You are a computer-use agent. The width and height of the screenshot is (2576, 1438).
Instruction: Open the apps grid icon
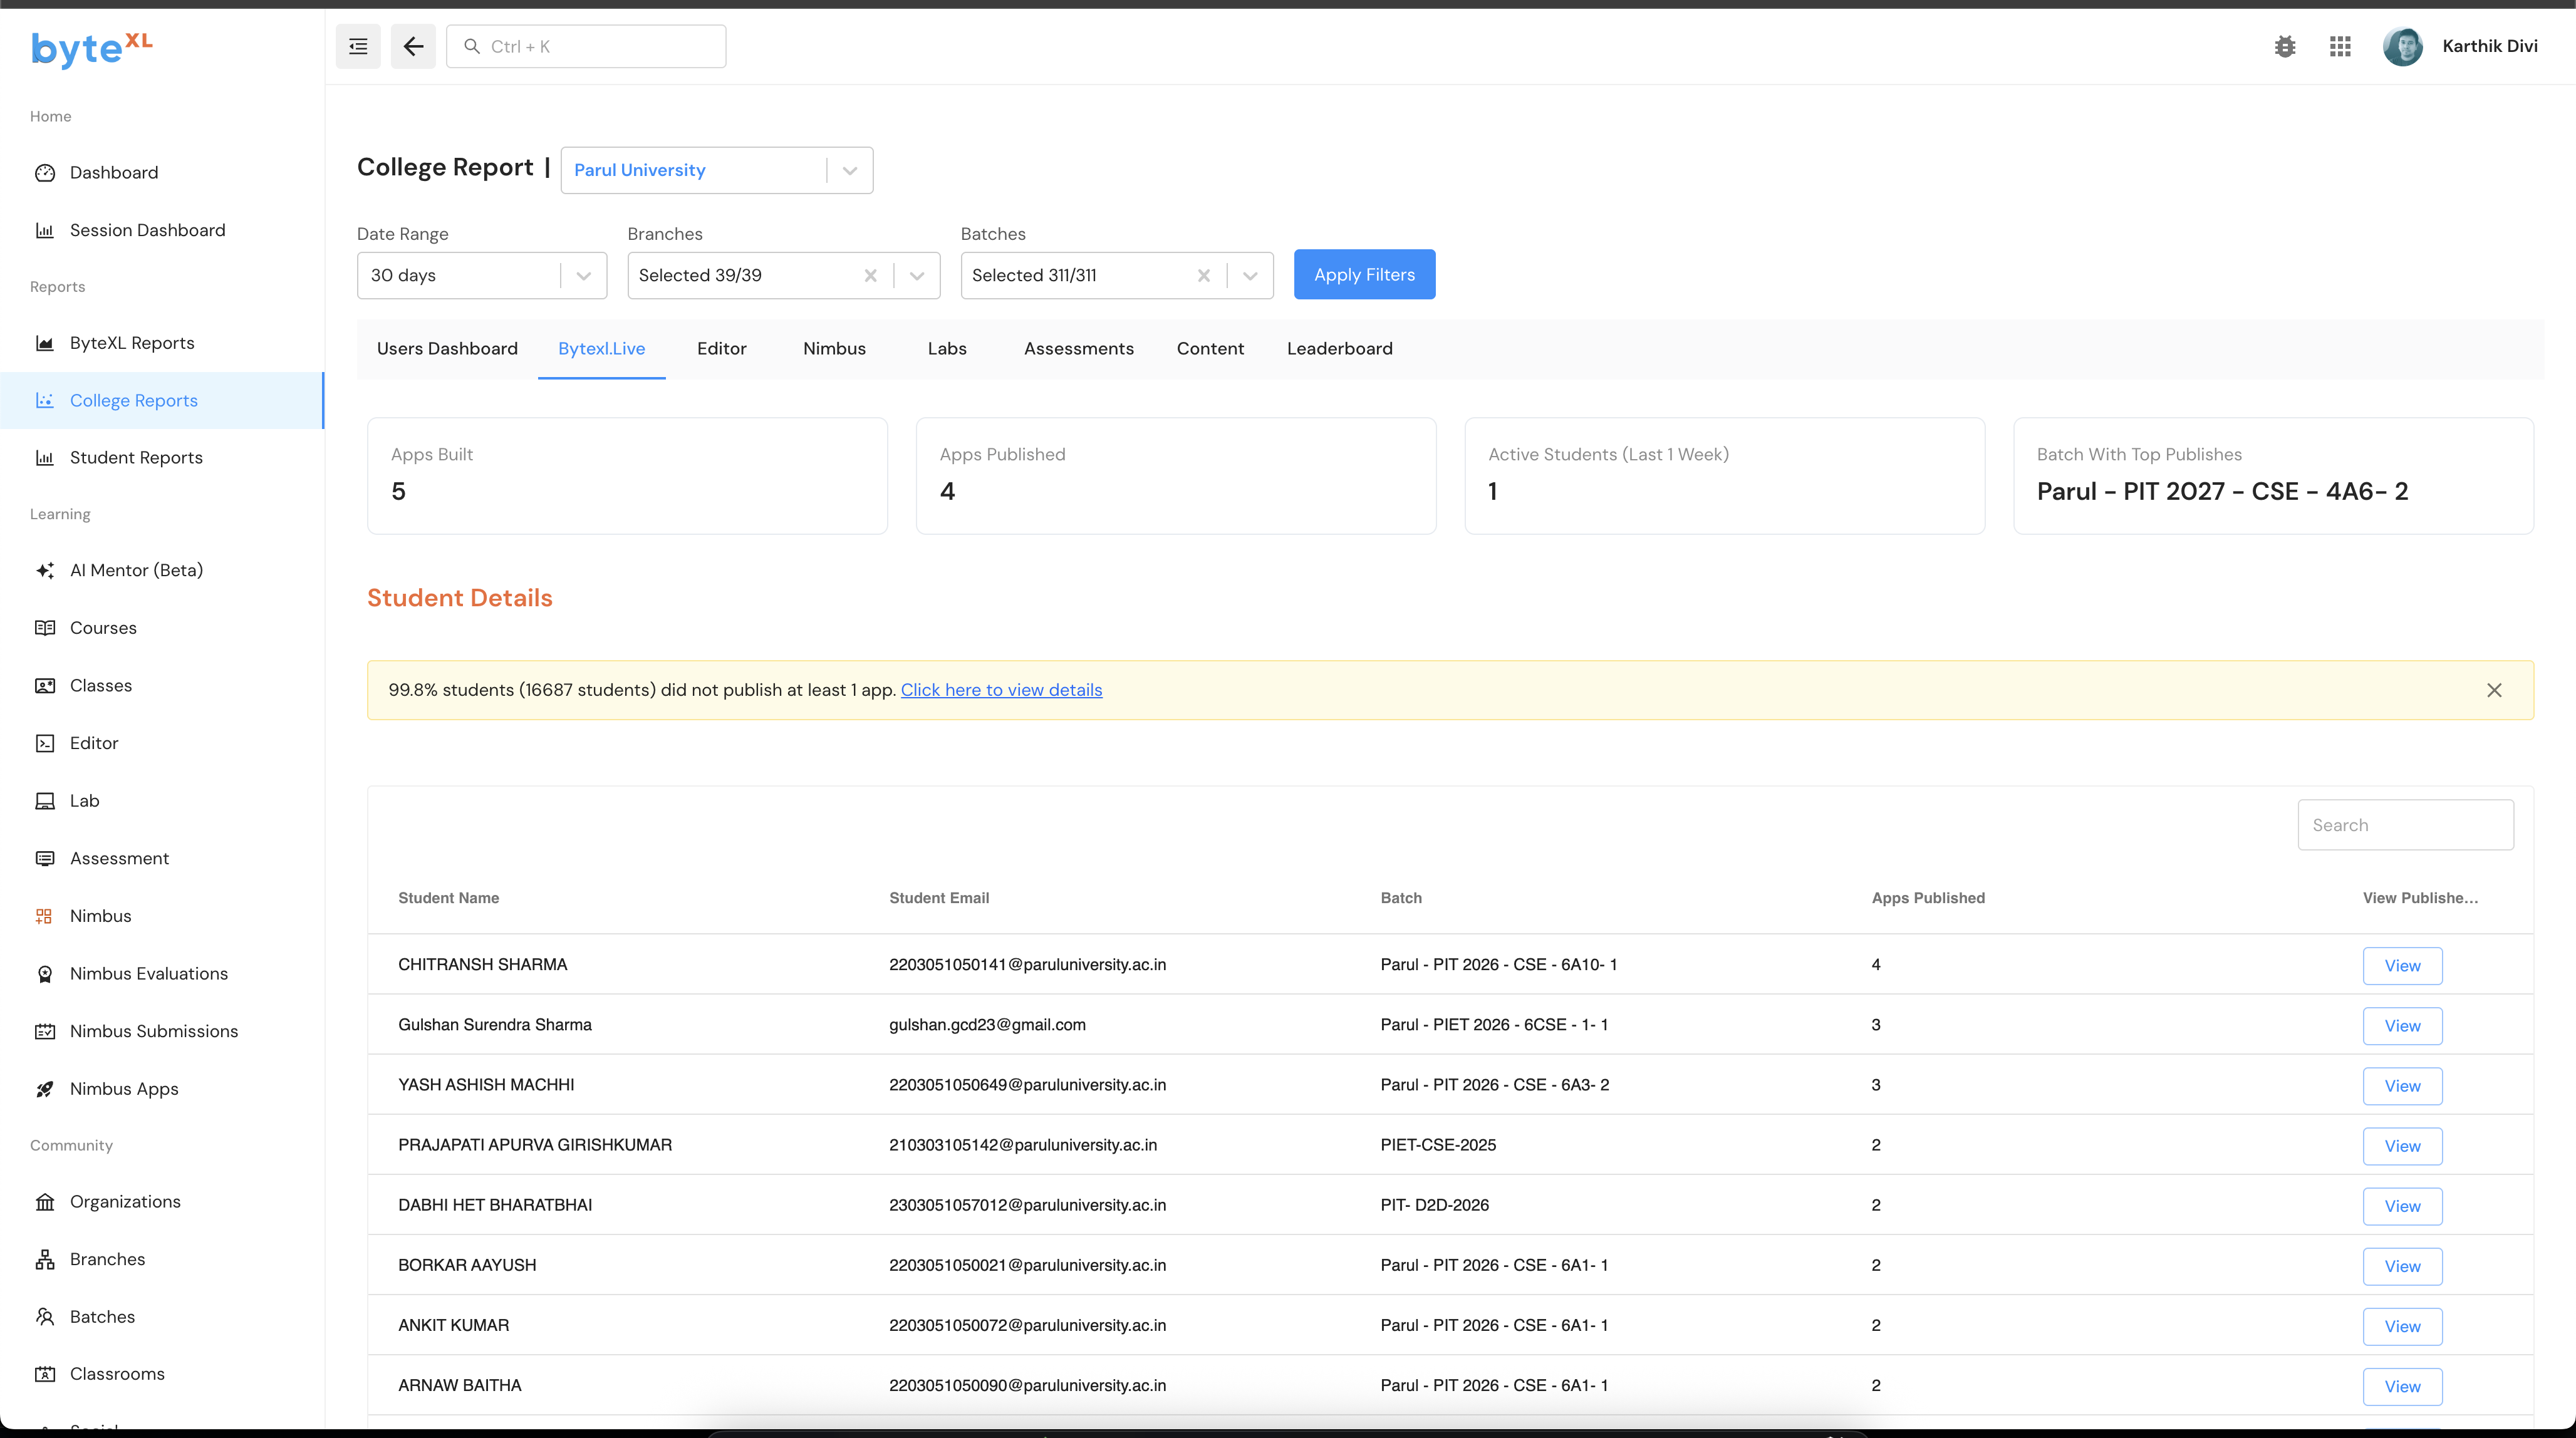(2339, 46)
